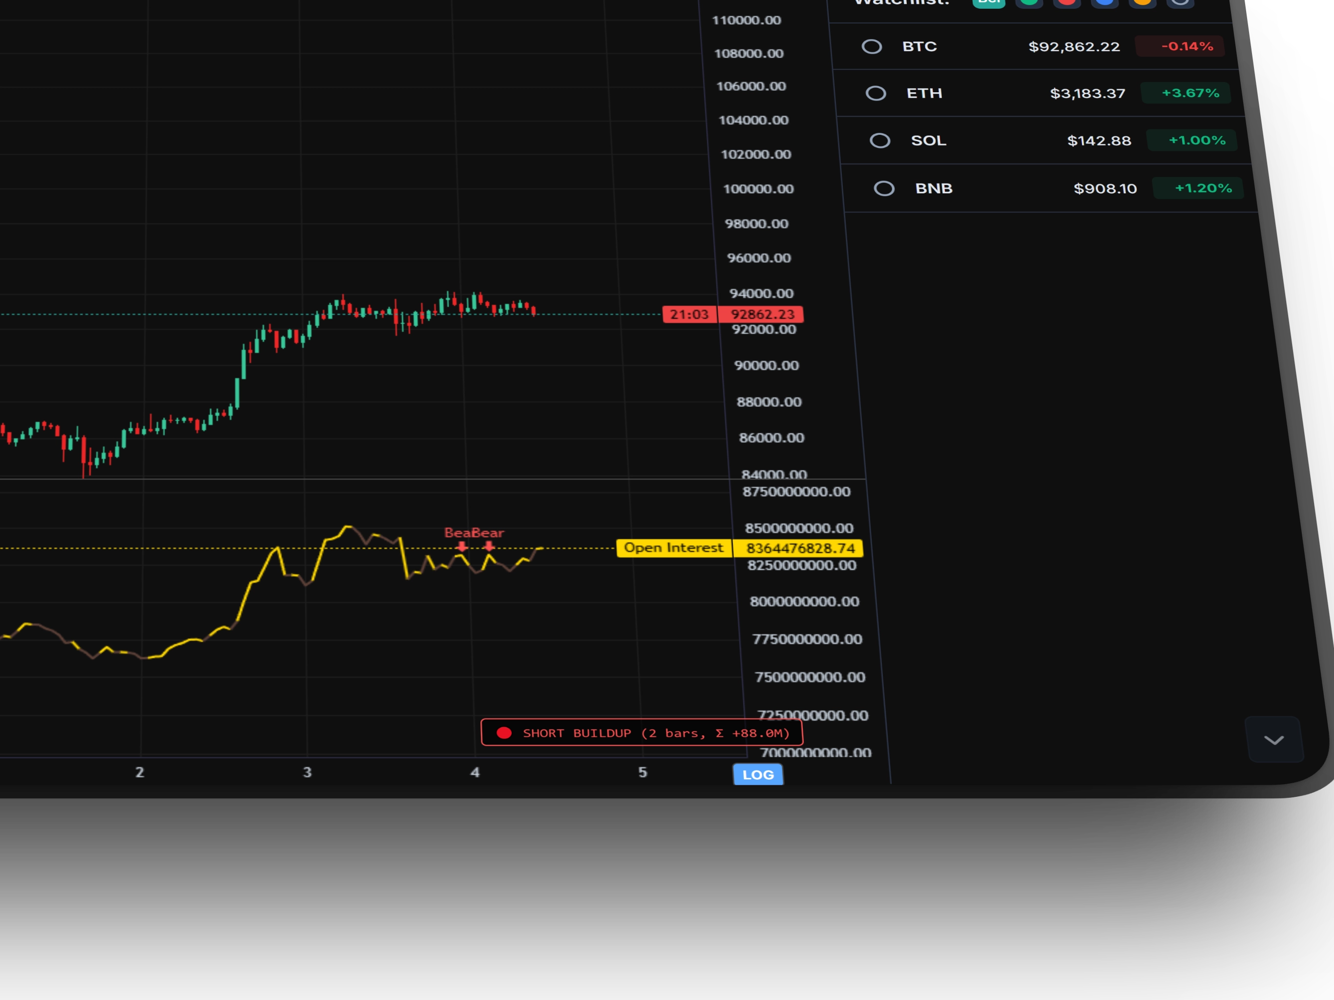Click the SHORT BUILDUP status label

tap(642, 733)
